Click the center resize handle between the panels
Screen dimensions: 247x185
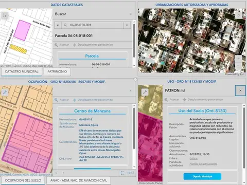click(136, 79)
